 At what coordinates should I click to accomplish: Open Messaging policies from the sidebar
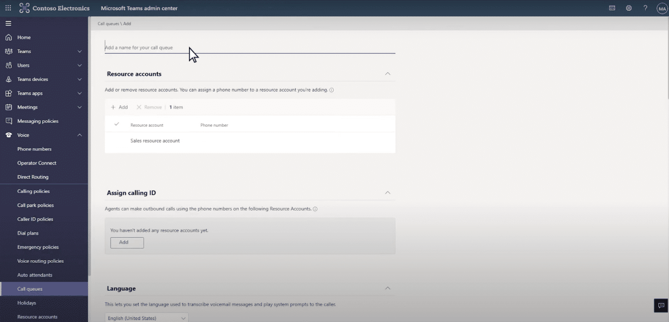point(38,121)
